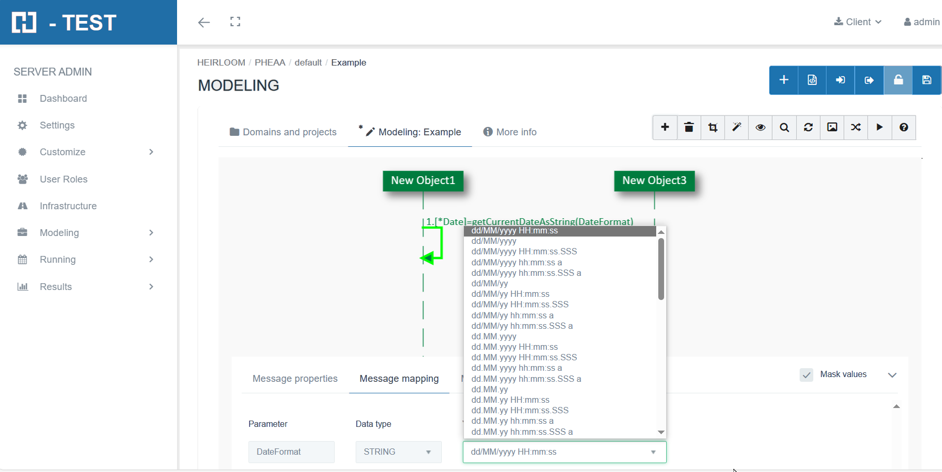The height and width of the screenshot is (472, 942).
Task: Click the blue save disk icon
Action: pos(927,80)
